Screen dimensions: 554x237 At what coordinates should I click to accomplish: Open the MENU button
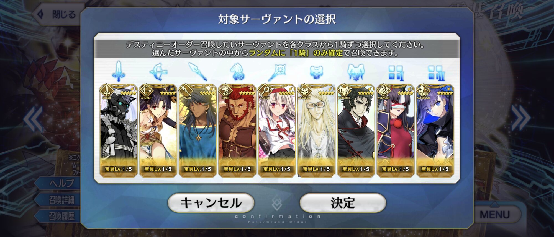pos(495,214)
